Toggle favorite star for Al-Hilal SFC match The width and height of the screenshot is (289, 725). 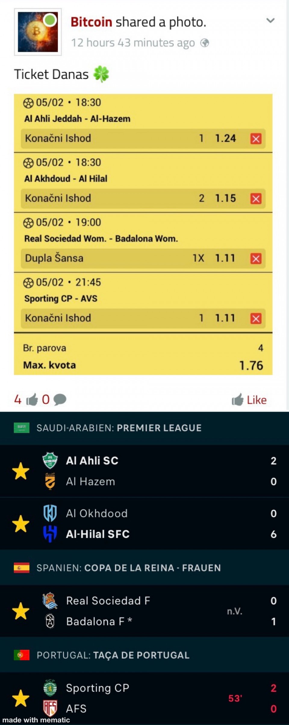pyautogui.click(x=21, y=524)
